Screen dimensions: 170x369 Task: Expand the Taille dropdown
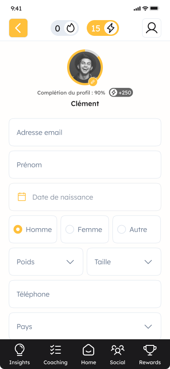pos(124,262)
